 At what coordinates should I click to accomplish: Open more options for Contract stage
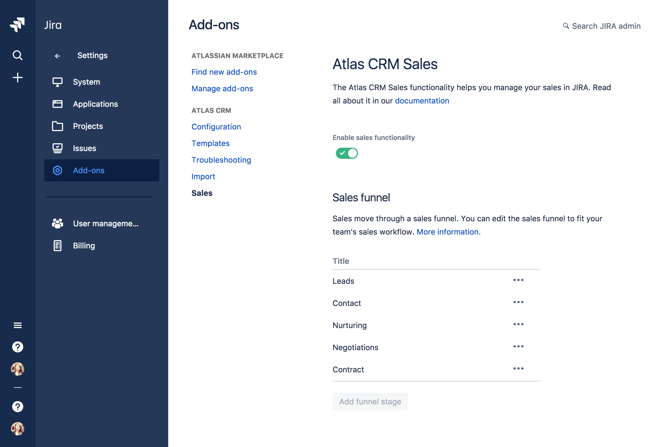(x=518, y=369)
